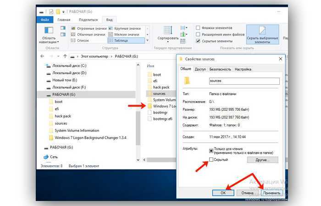Click the Отмена button

247,193
